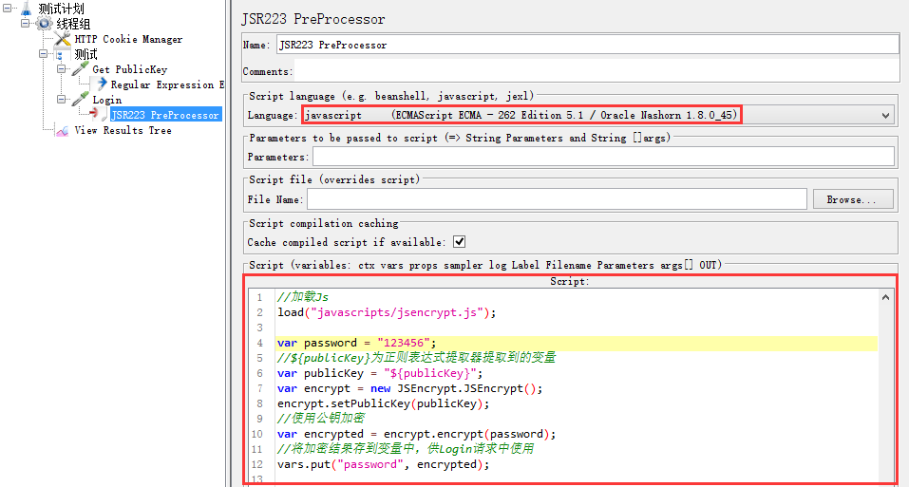Click line var encrypt = new JSEncrypt
The image size is (909, 487).
(x=410, y=388)
